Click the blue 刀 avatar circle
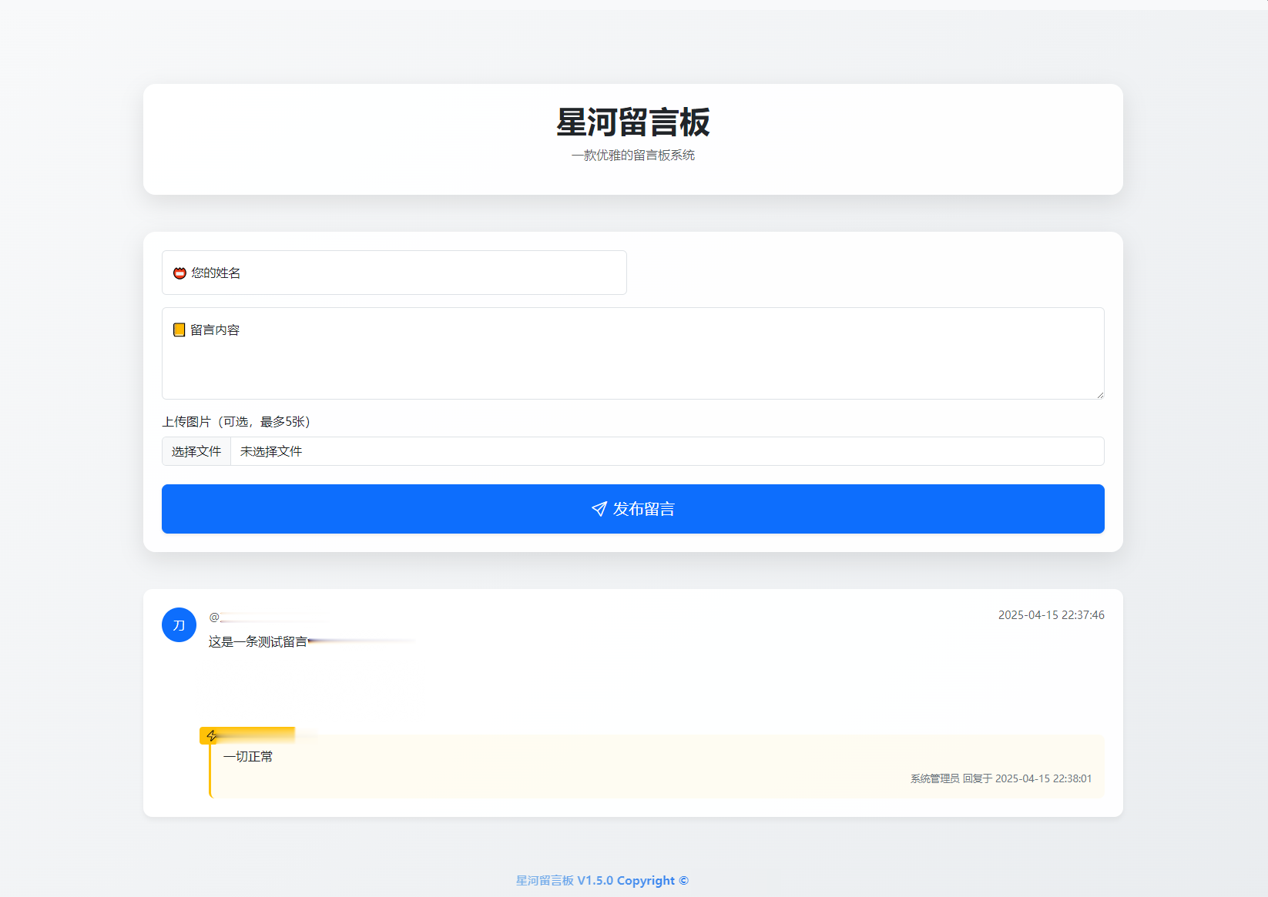1268x897 pixels. [178, 624]
